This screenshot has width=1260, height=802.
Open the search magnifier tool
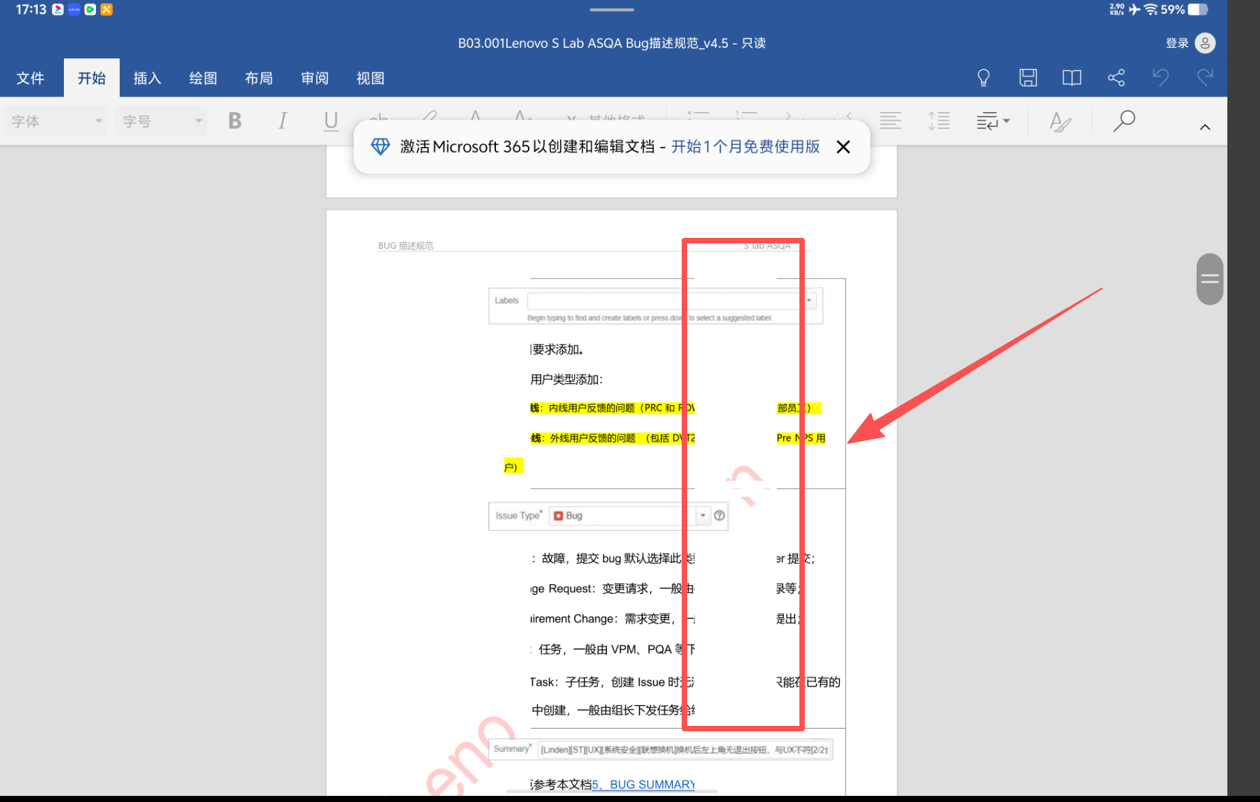click(1124, 121)
